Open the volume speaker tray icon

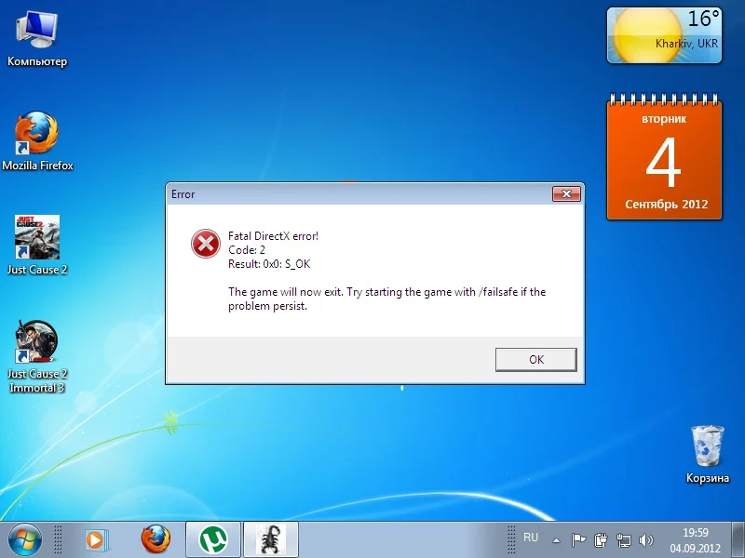pos(646,540)
